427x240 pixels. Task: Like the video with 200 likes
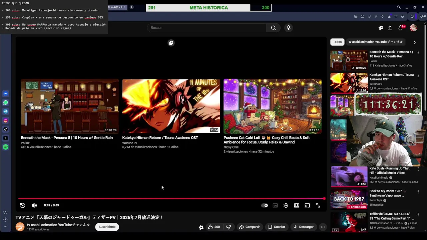tap(214, 227)
